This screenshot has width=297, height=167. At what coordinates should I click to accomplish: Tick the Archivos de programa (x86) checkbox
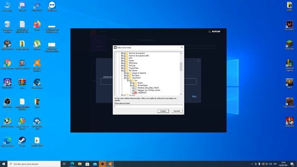[x=124, y=56]
